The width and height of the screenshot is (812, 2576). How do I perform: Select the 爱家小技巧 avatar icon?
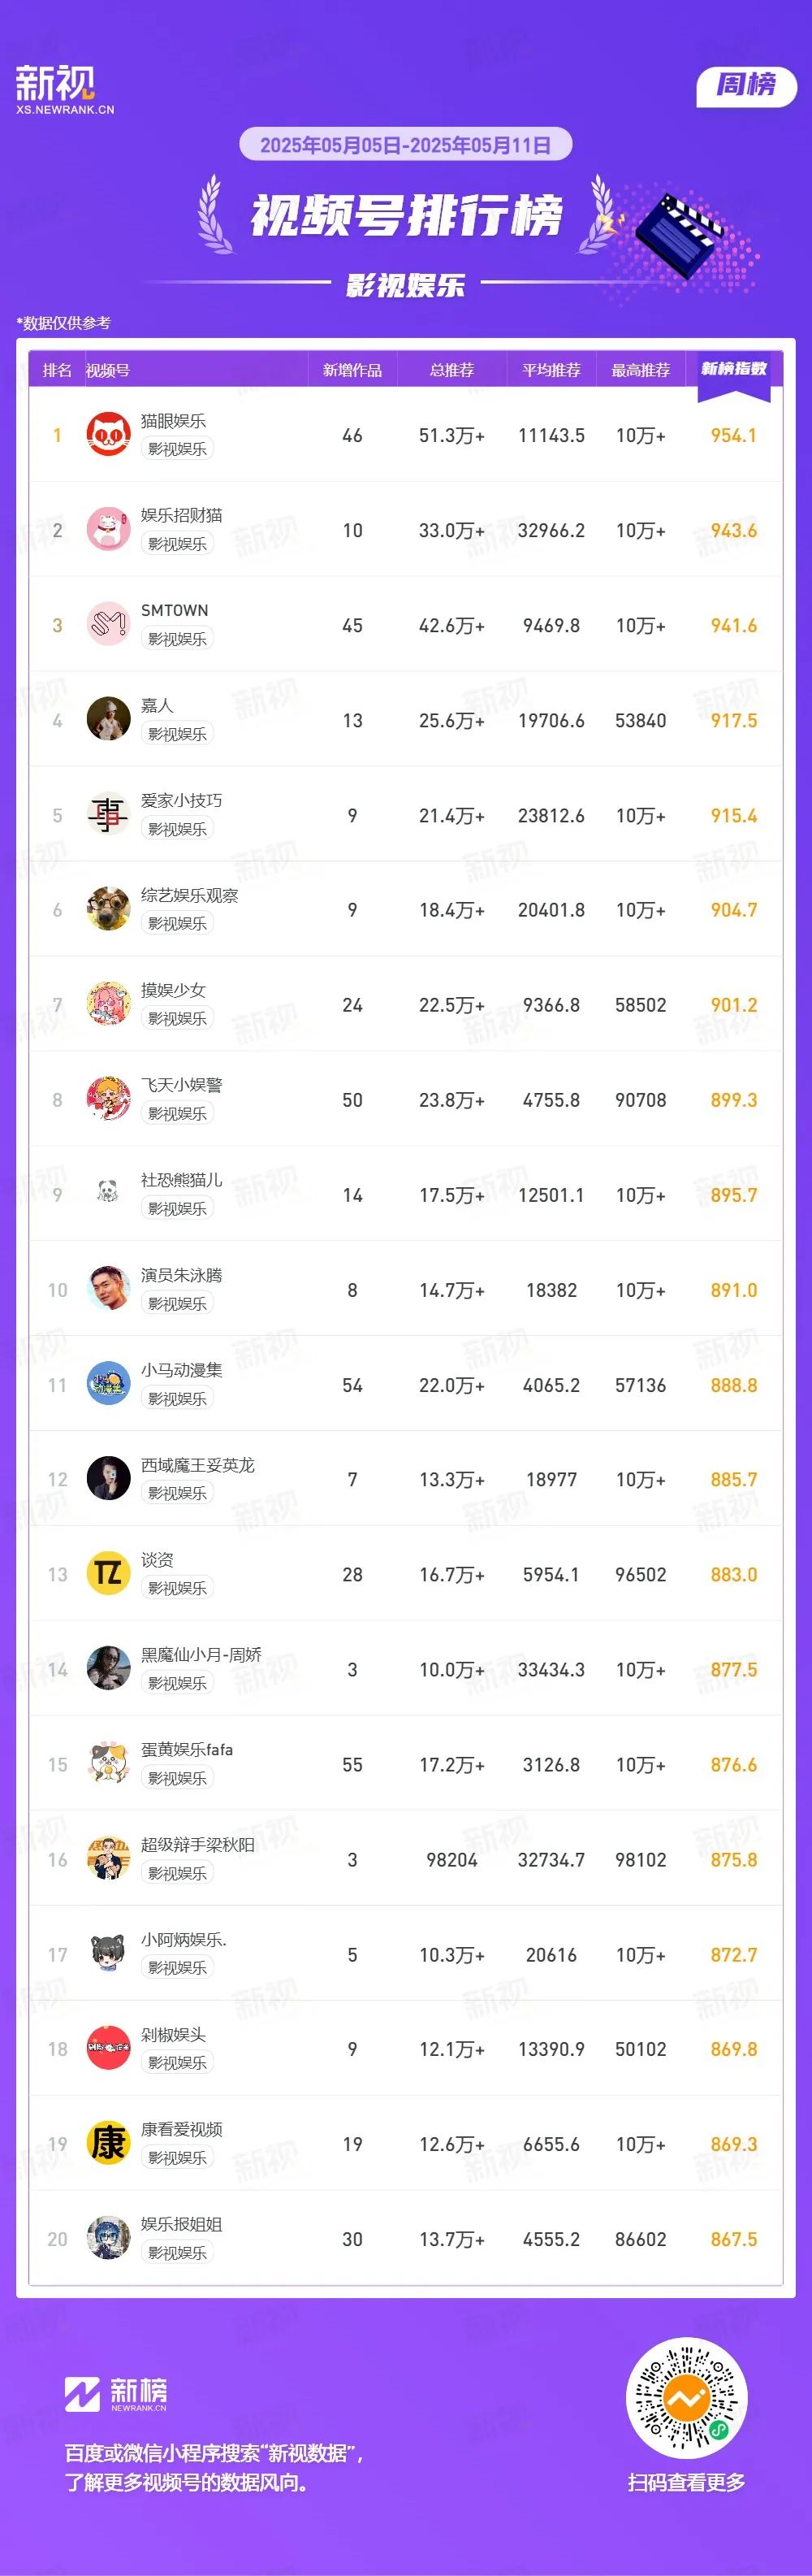point(108,815)
